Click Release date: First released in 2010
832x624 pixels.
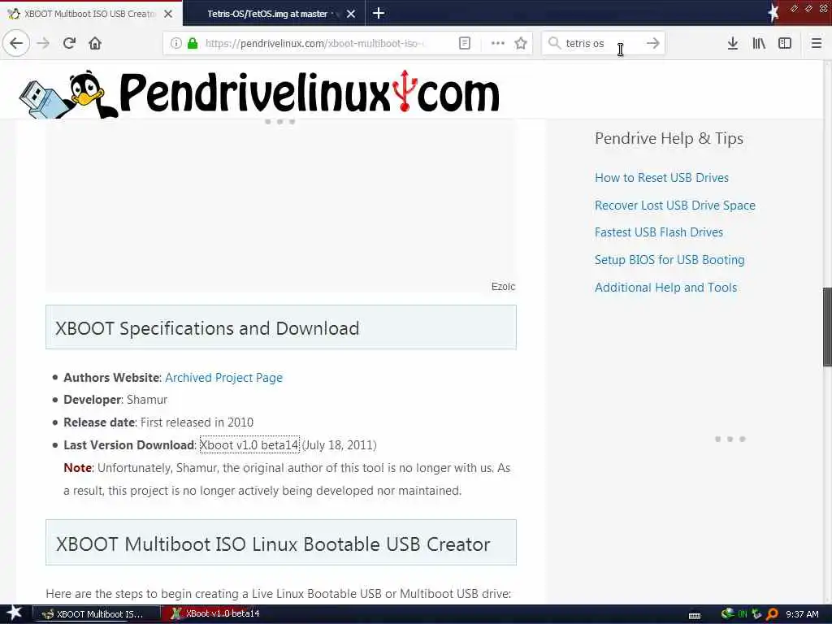(x=158, y=422)
